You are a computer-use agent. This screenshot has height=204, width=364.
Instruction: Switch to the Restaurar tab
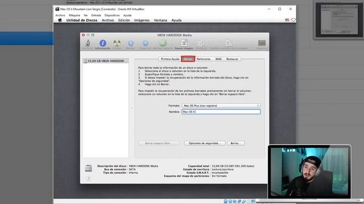tap(233, 59)
